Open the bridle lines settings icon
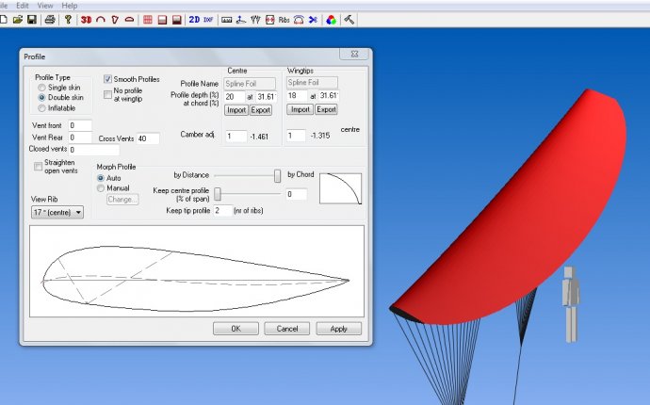Screen dimensions: 650x405 [x=255, y=20]
